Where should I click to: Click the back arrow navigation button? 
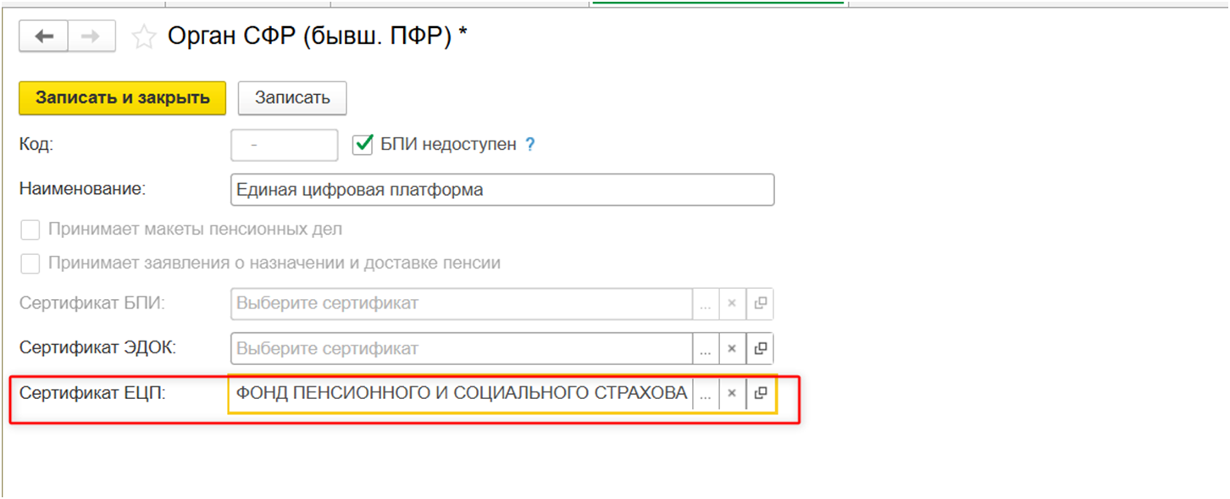click(x=43, y=37)
